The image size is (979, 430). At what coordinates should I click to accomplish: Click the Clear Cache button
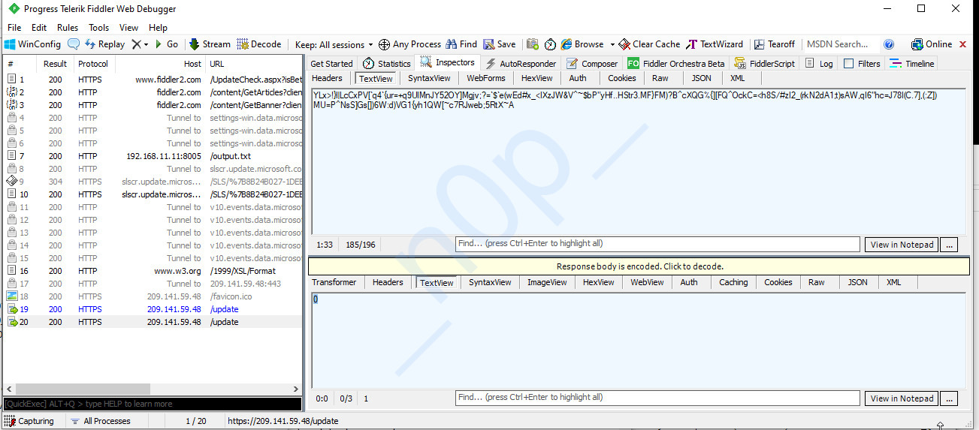click(649, 44)
